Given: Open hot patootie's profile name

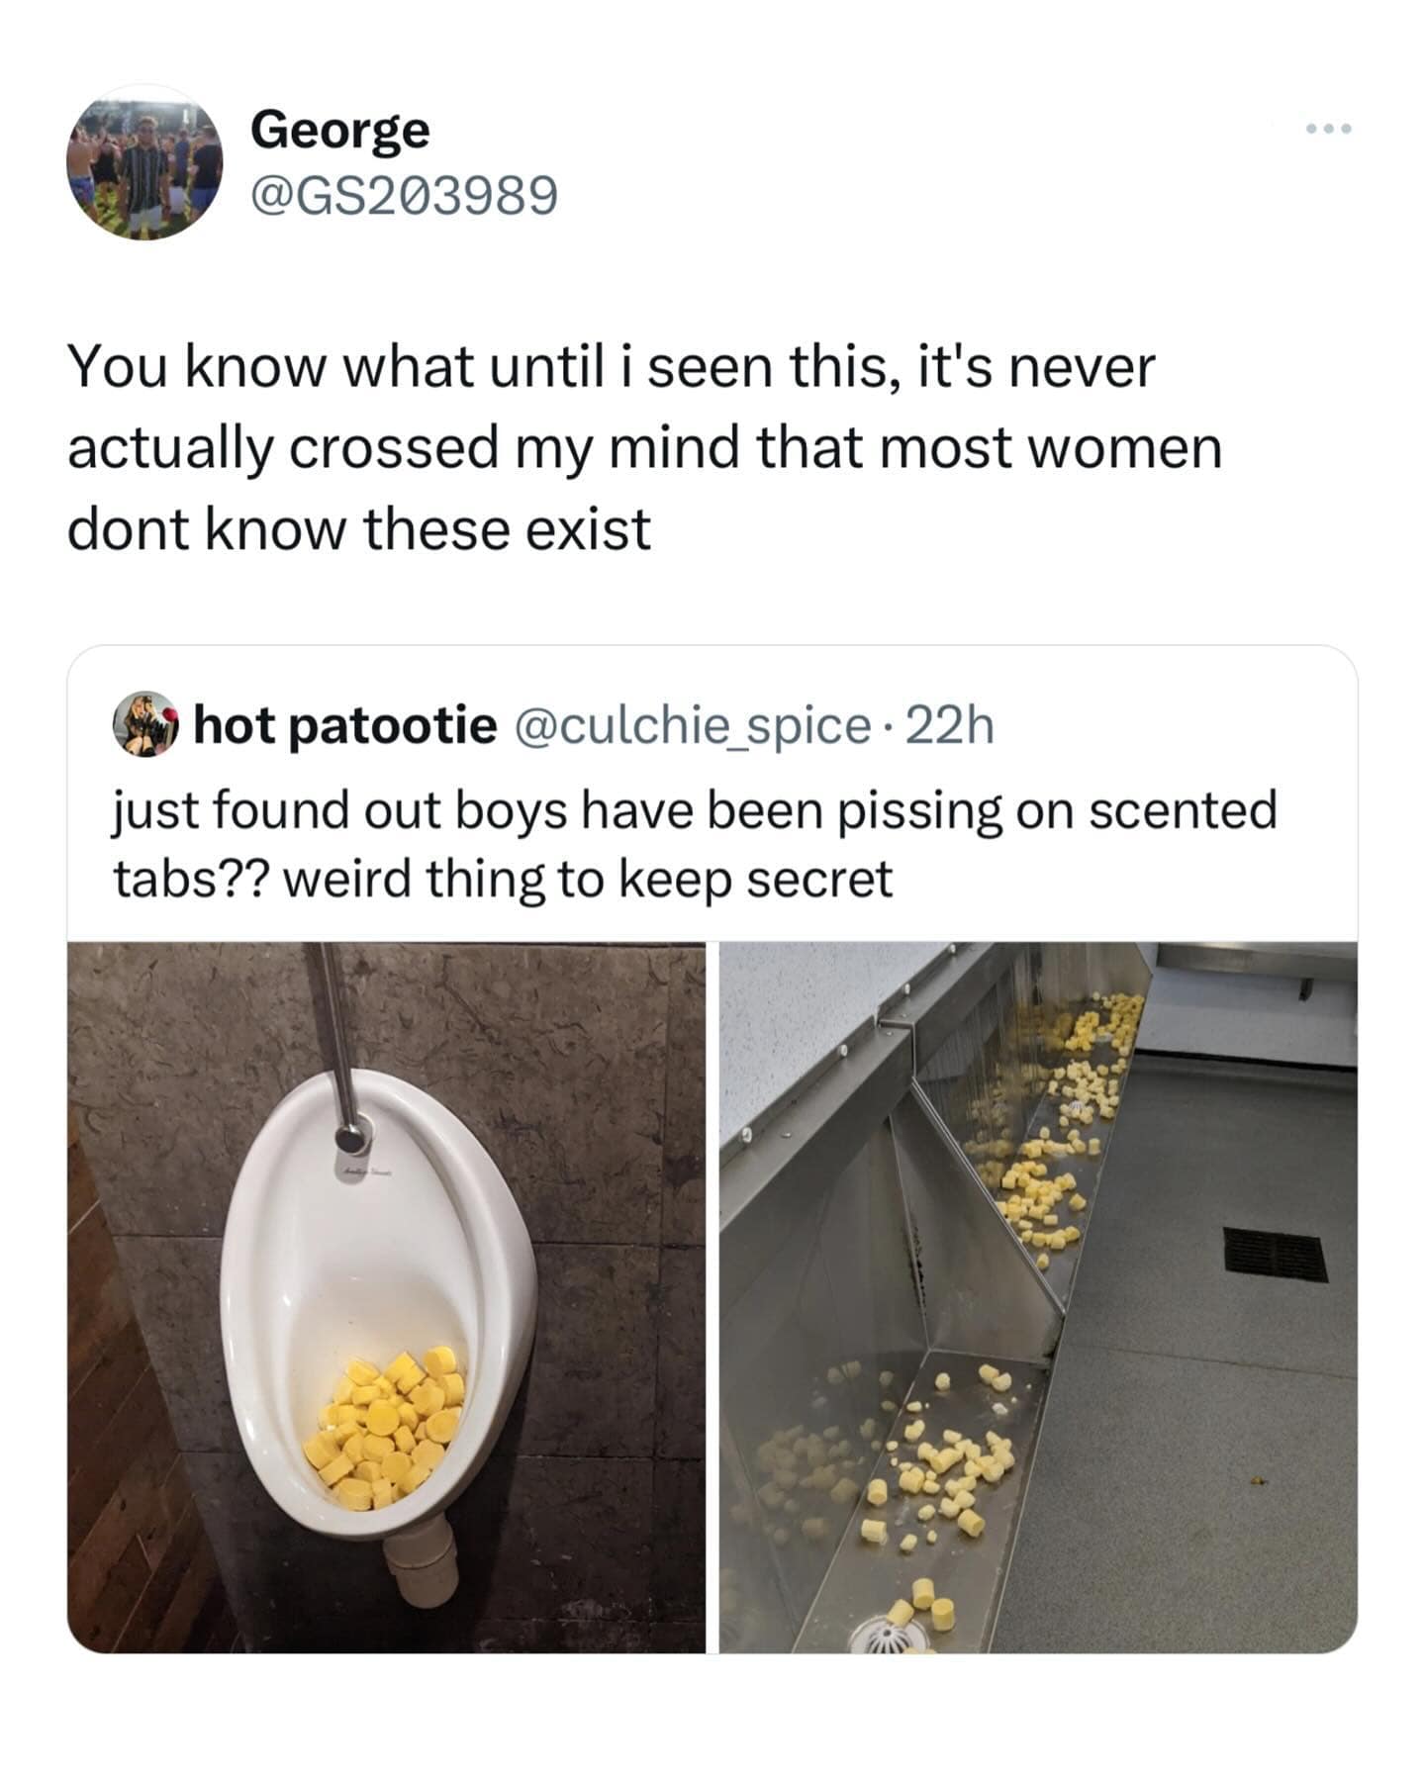Looking at the screenshot, I should 344,725.
